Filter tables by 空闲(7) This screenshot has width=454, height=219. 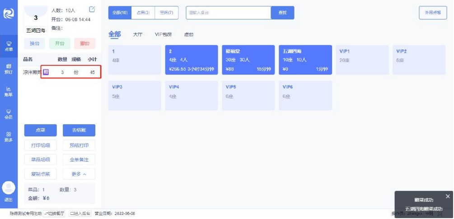167,13
